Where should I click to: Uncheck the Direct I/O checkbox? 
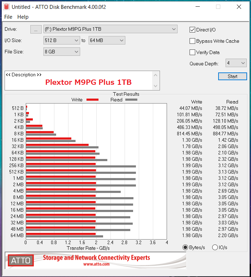(192, 30)
